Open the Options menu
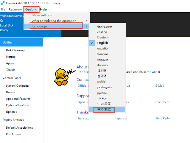 (x=31, y=10)
